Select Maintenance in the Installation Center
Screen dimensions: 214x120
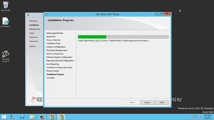click(x=35, y=29)
